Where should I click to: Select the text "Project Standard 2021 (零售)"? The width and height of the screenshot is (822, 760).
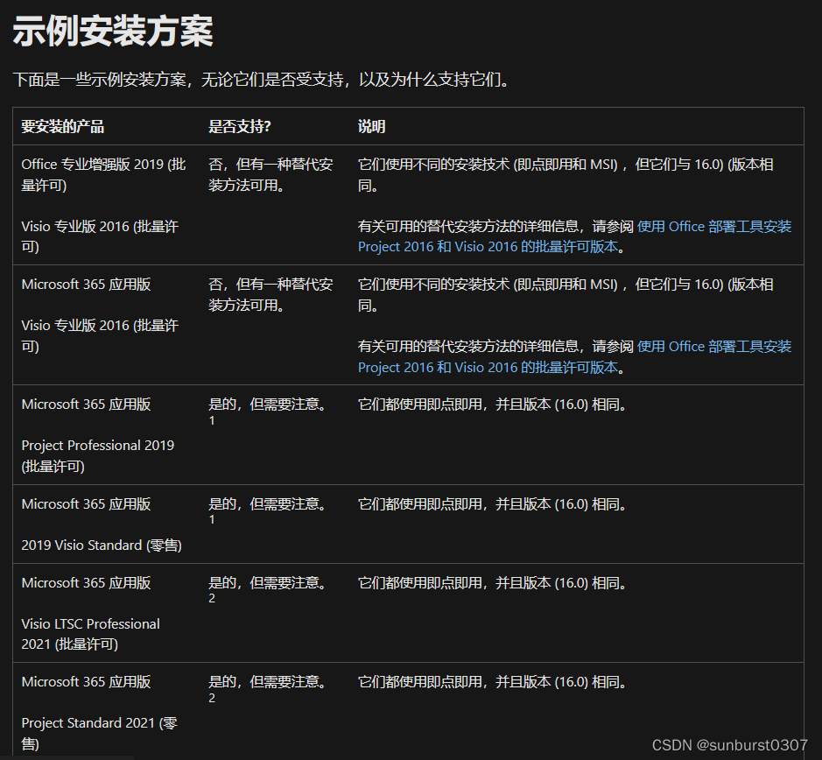[100, 733]
